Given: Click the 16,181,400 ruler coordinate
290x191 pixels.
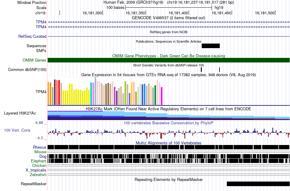Looking at the screenshot, I should point(178,13).
